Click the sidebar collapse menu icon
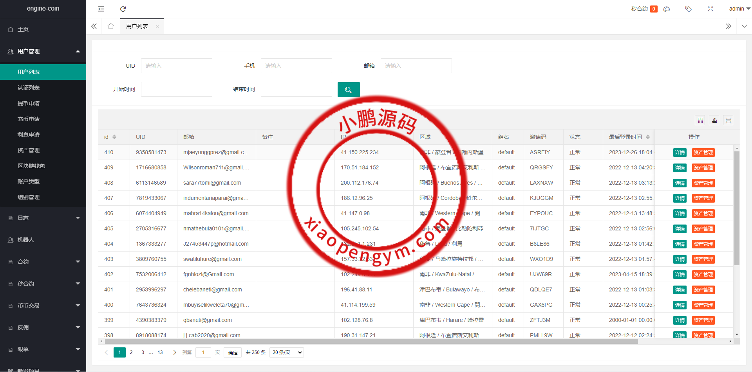Screen dimensions: 752x372 [x=101, y=9]
